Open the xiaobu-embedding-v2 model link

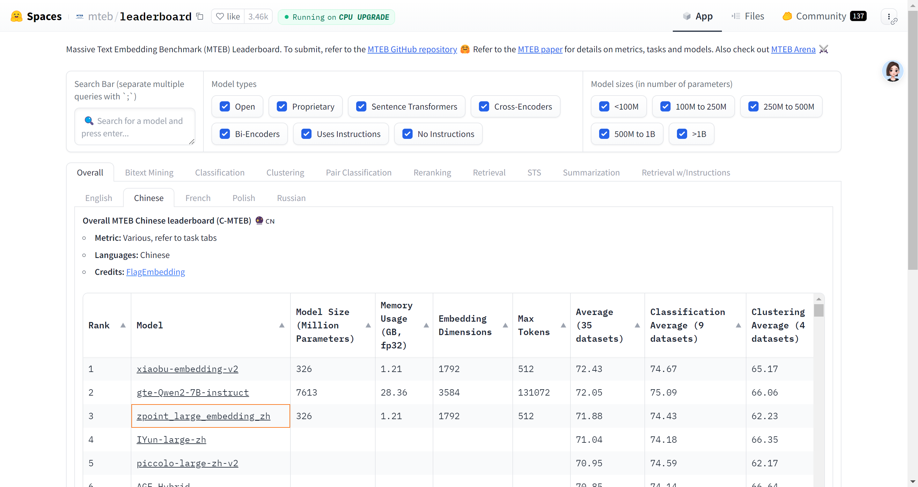click(187, 369)
